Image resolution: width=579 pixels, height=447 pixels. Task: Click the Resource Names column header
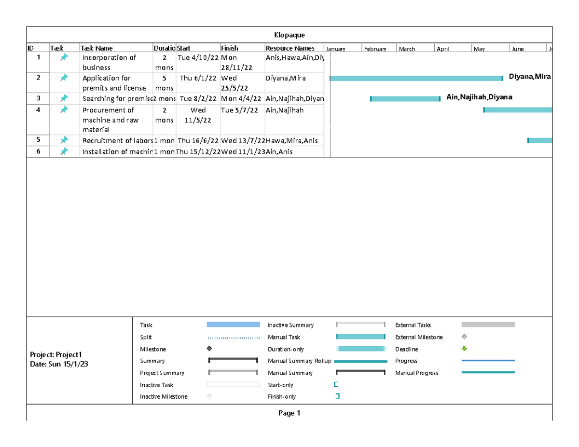tap(289, 48)
